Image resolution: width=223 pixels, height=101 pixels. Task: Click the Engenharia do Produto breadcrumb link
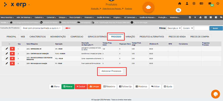click(111, 8)
